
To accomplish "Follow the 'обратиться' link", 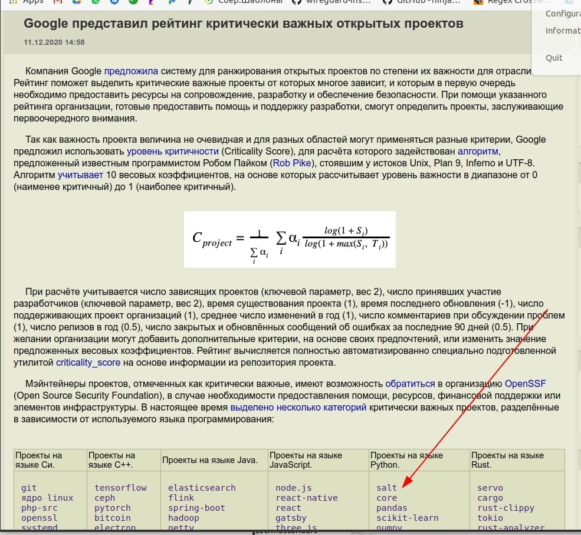I will [x=410, y=383].
